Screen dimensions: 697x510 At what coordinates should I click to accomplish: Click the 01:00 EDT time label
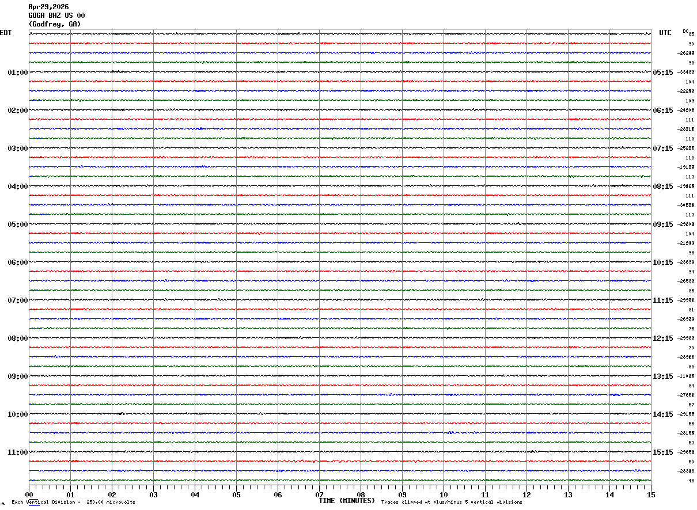click(x=17, y=73)
